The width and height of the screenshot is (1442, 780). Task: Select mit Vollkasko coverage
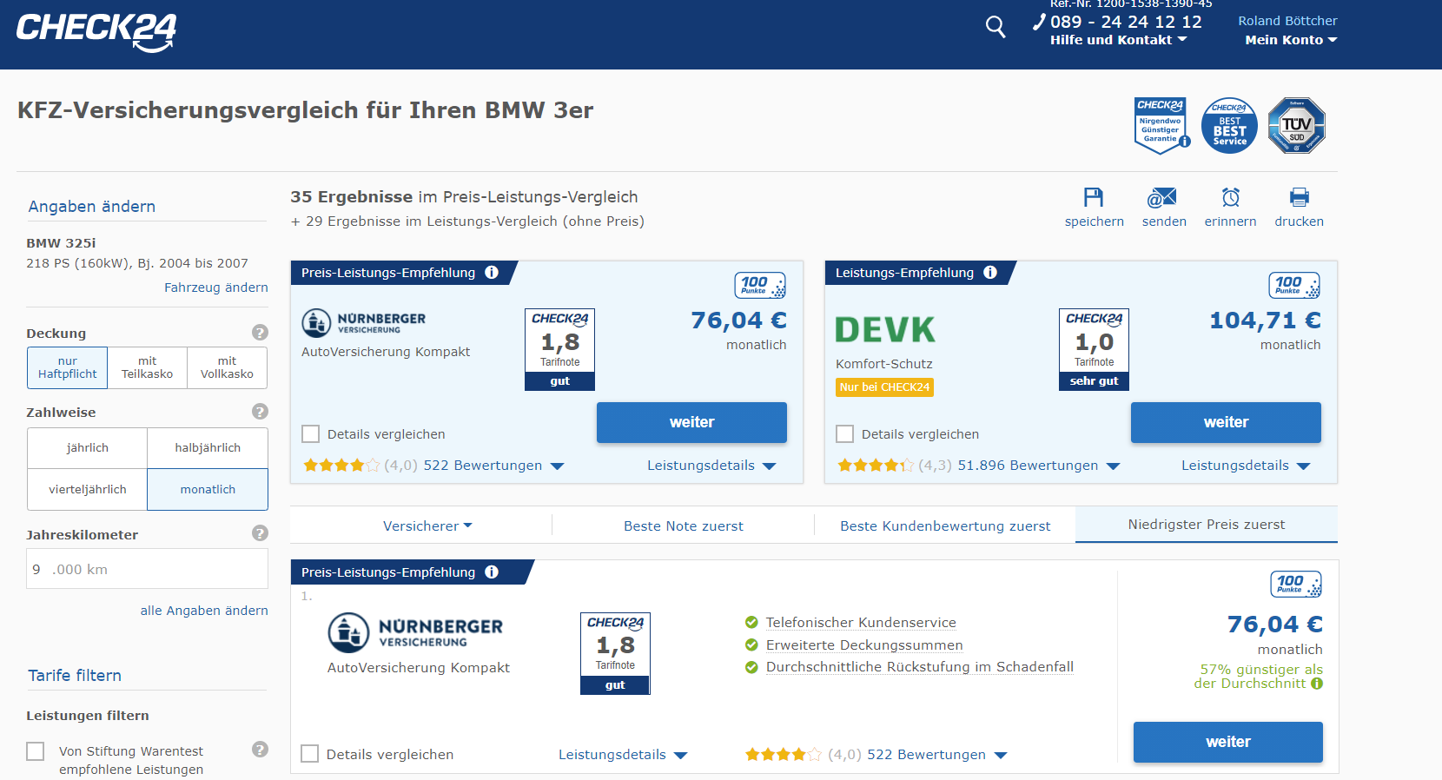228,367
